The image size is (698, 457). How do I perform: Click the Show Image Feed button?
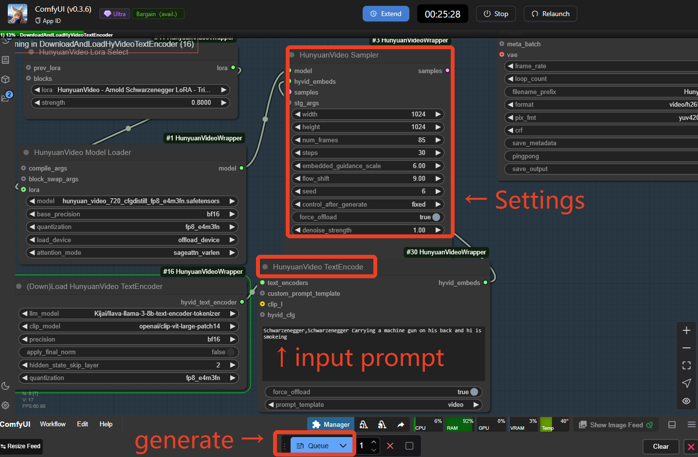616,425
